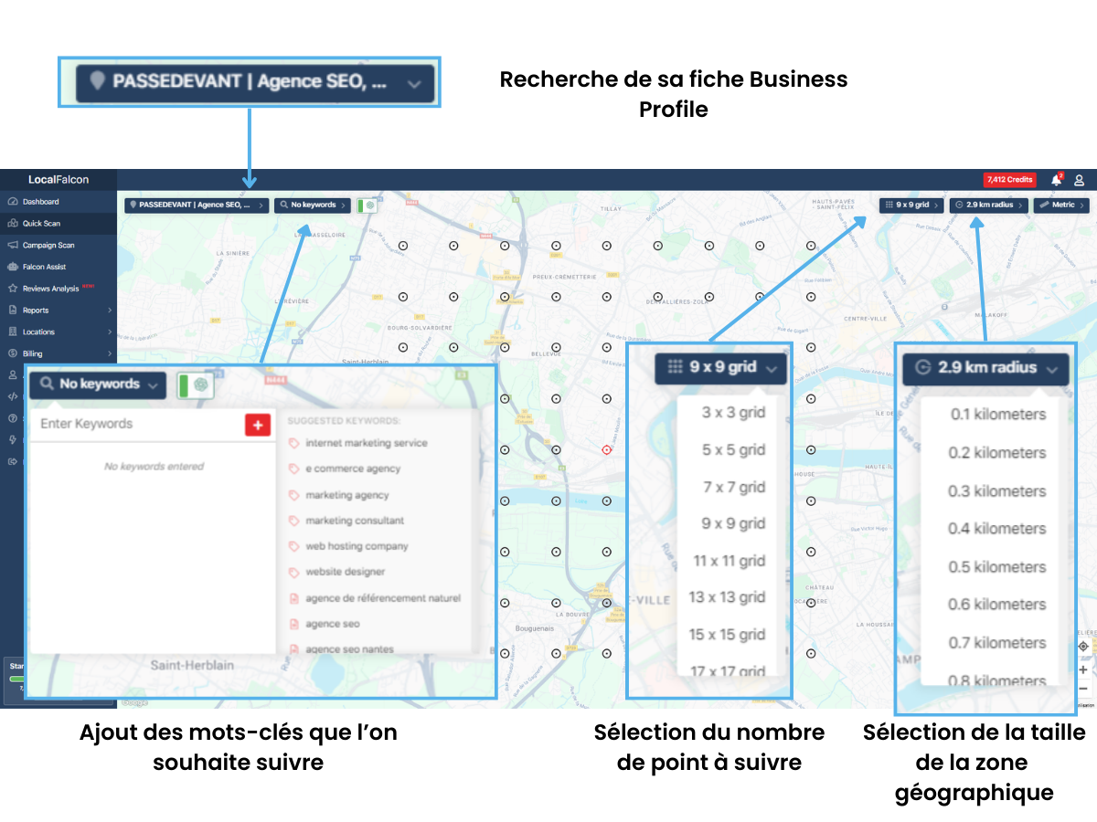Viewport: 1097px width, 822px height.
Task: Select 0.2 kilometers radius
Action: [997, 453]
